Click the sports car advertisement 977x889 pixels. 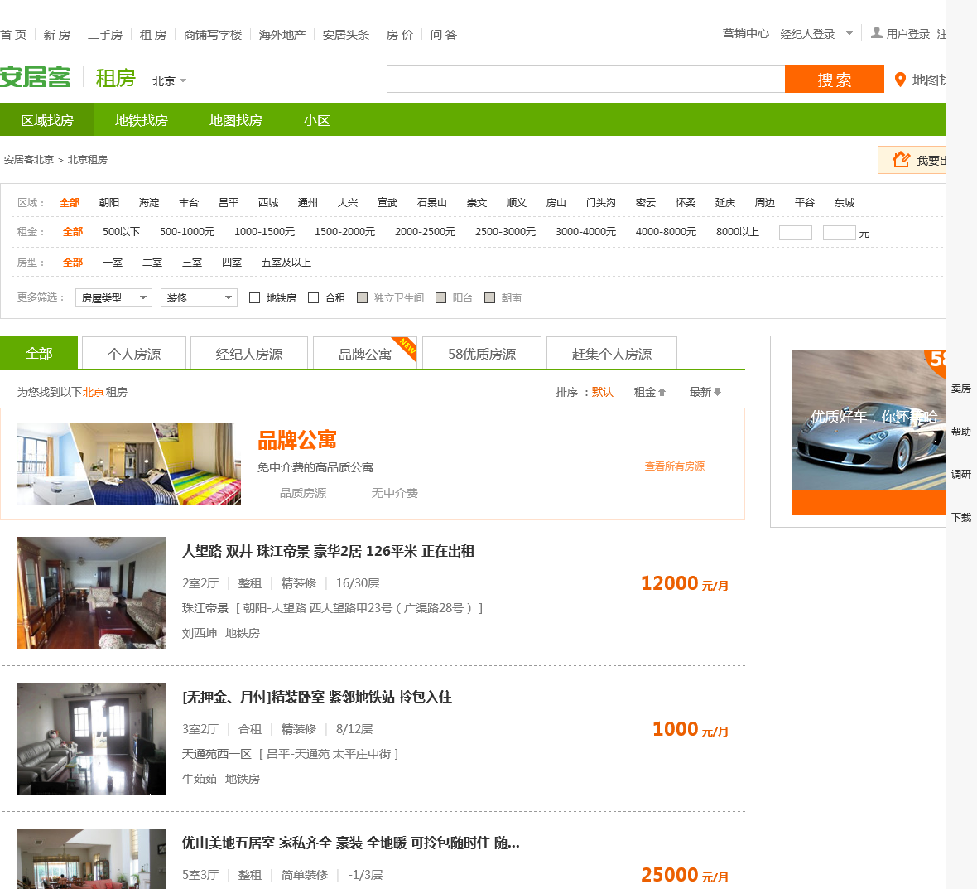coord(869,432)
